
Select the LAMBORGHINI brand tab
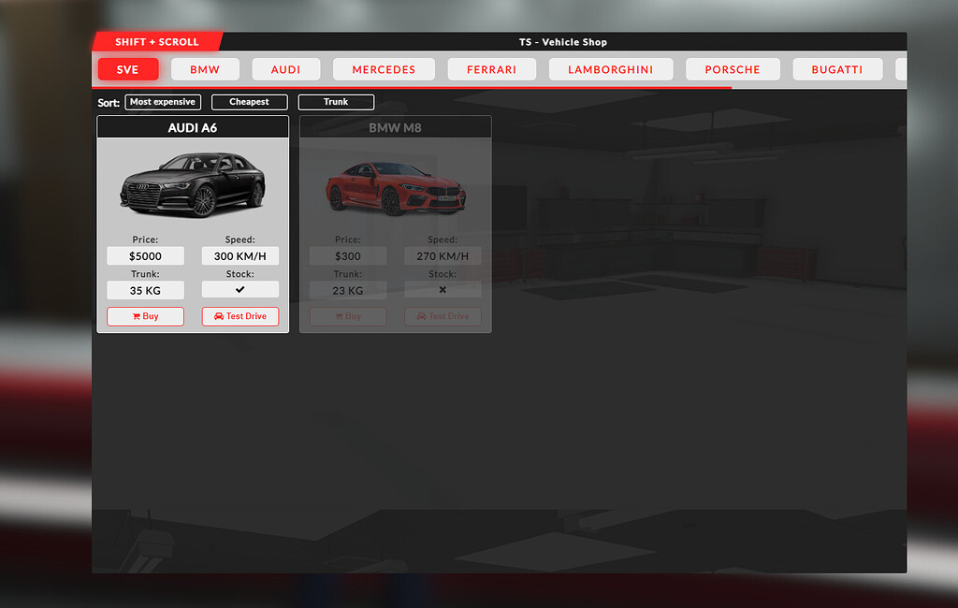point(610,68)
